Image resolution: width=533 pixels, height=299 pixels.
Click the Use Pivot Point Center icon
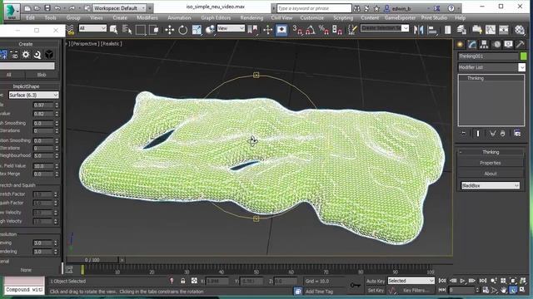coord(252,30)
